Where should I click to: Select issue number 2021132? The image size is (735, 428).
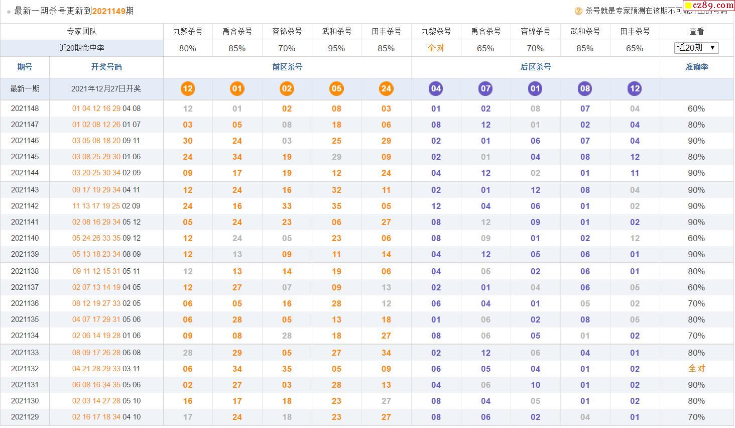(25, 369)
